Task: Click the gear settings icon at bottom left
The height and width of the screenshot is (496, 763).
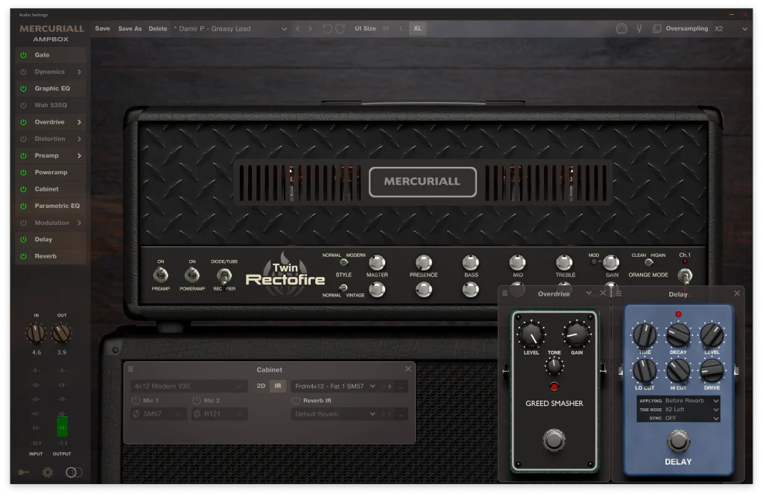Action: coord(47,472)
